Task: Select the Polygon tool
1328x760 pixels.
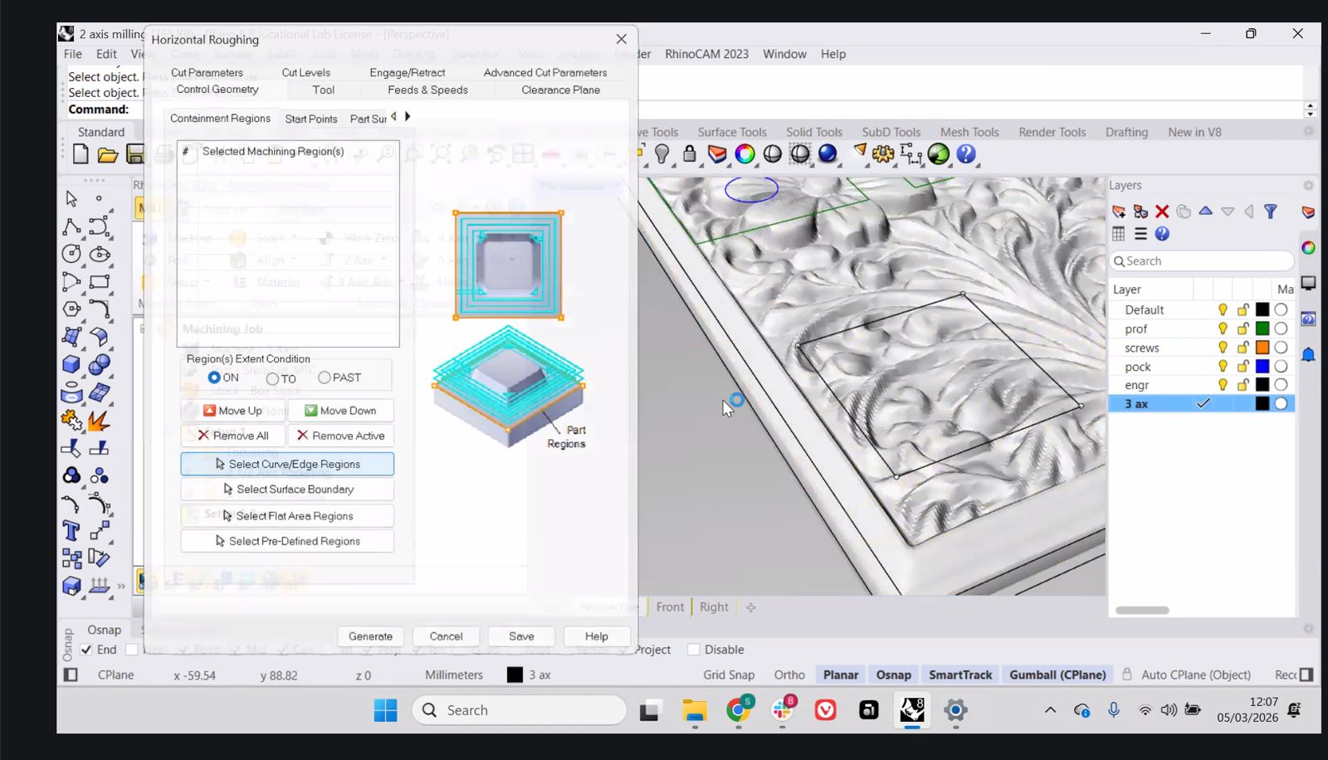Action: (x=71, y=309)
